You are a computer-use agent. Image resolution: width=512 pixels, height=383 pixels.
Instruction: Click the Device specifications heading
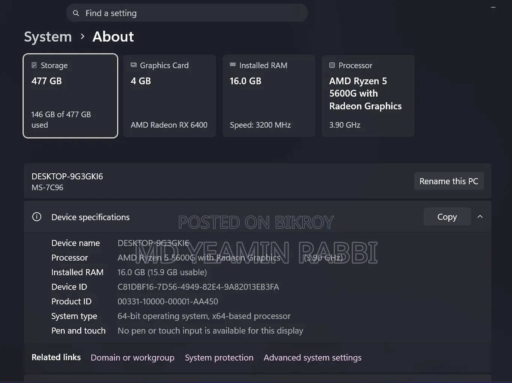click(x=91, y=217)
